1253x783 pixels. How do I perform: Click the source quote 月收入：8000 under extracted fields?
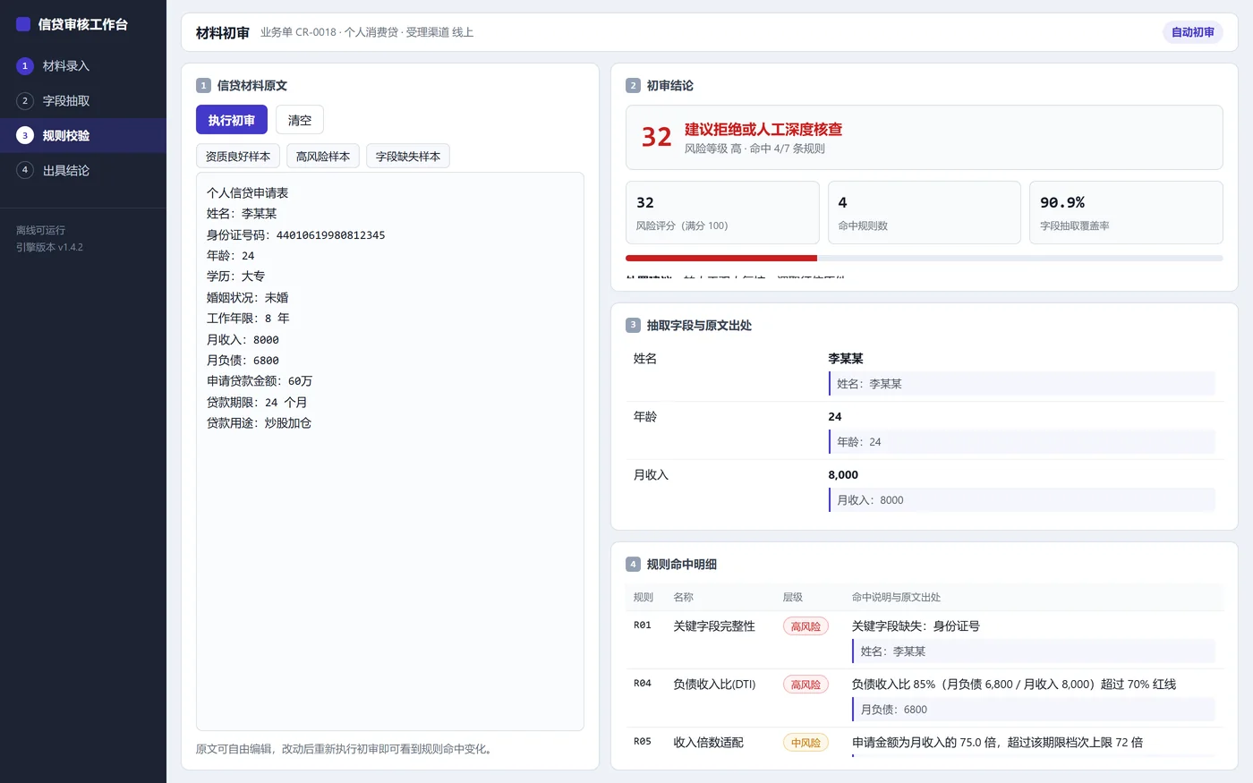(x=1022, y=500)
